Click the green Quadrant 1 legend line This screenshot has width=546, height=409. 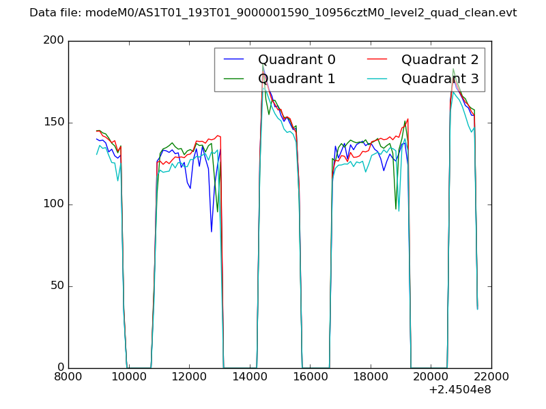[234, 79]
